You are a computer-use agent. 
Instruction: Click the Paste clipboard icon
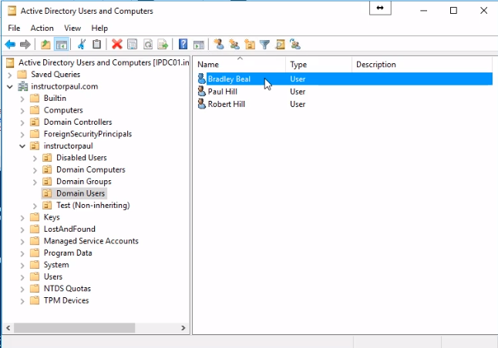(97, 45)
